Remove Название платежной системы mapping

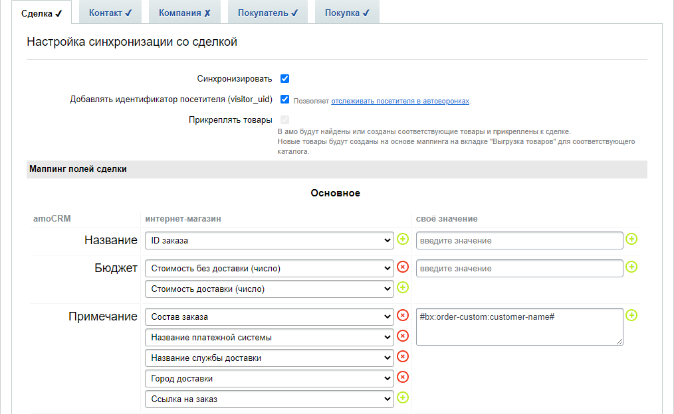tap(403, 336)
